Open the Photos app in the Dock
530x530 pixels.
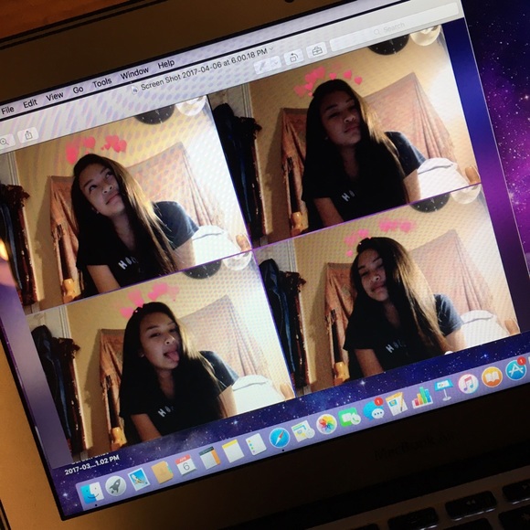click(x=326, y=424)
